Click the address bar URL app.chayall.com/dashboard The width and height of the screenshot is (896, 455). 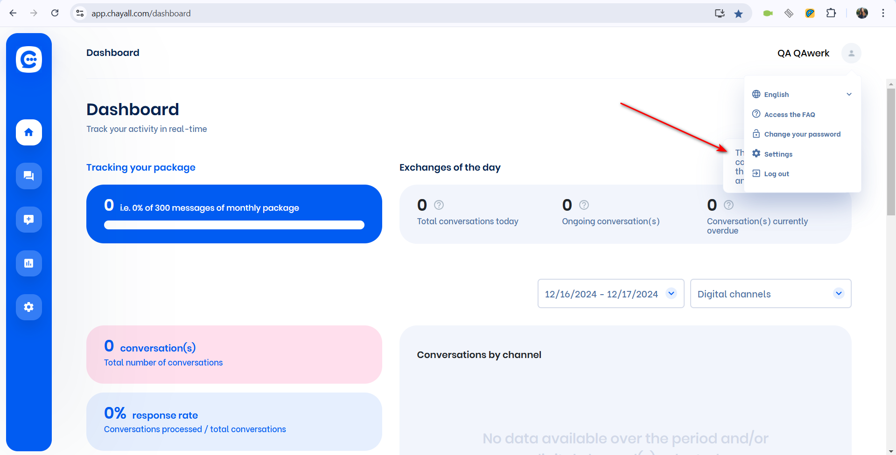[141, 14]
